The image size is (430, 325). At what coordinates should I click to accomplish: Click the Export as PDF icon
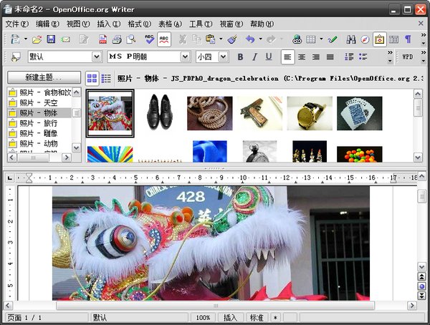click(x=102, y=39)
